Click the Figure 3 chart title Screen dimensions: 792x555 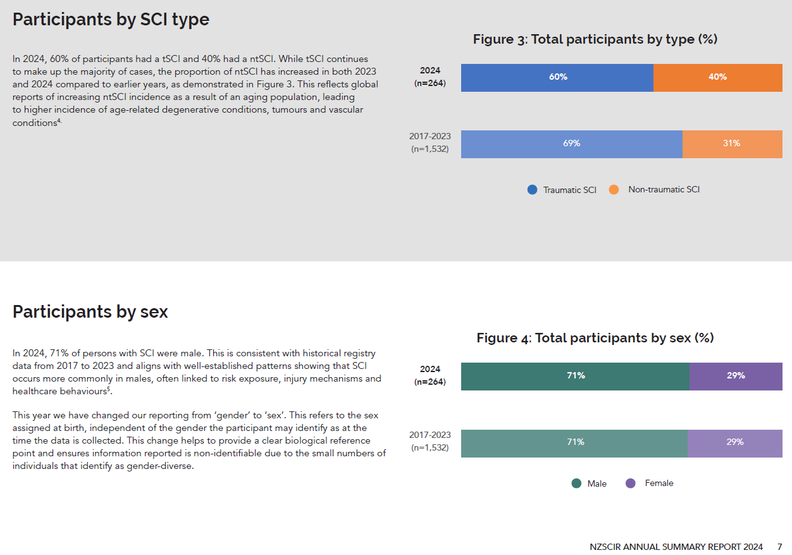(x=595, y=39)
